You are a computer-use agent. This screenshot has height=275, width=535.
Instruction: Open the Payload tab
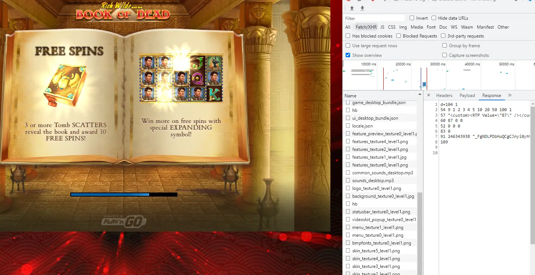coord(467,96)
